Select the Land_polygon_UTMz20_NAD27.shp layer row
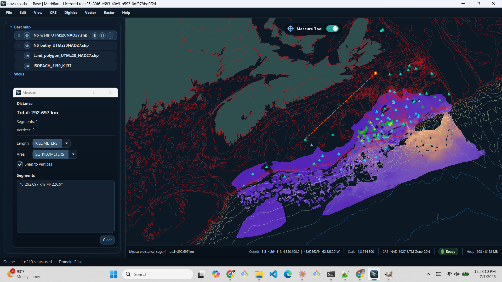The width and height of the screenshot is (502, 282). [x=66, y=56]
